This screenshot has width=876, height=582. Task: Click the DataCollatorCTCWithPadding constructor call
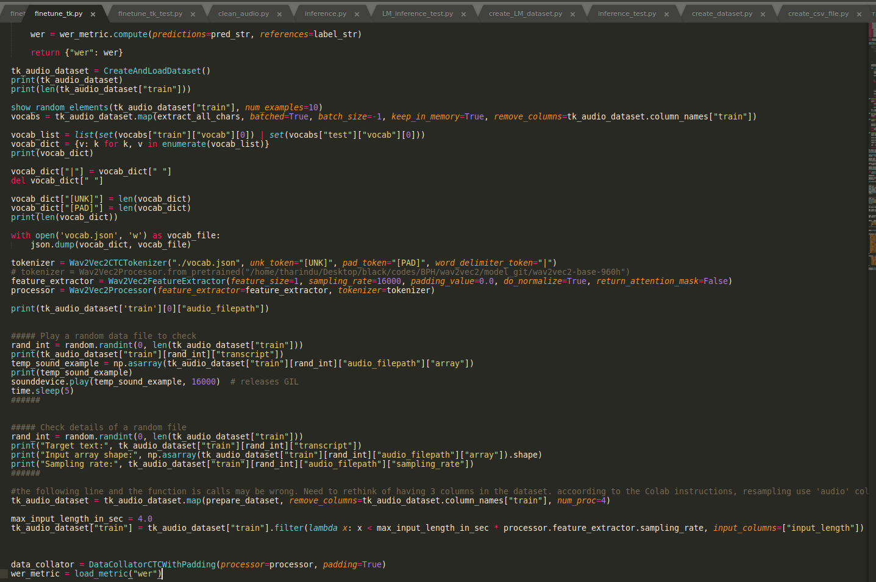pyautogui.click(x=237, y=565)
